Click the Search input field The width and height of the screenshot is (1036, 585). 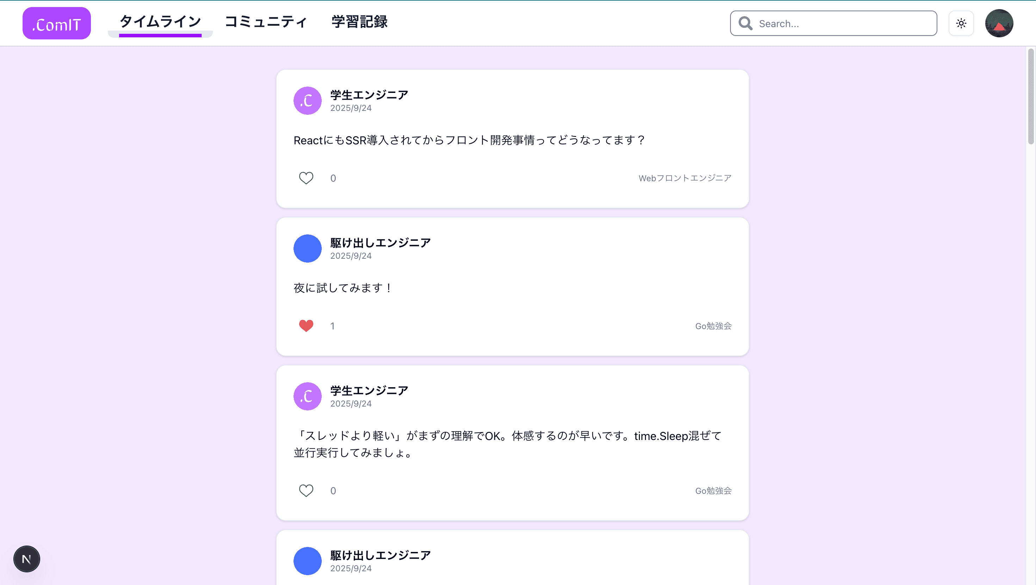click(832, 23)
